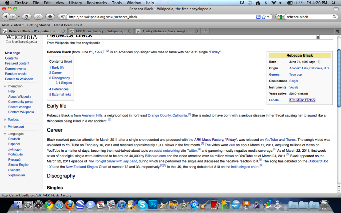341x213 pixels.
Task: Open the Getting Started bookmark
Action: coord(39,25)
